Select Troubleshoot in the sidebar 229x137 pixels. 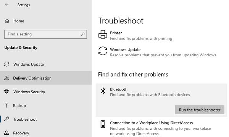25,119
